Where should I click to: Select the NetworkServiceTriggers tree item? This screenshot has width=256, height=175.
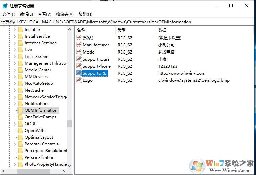point(46,97)
